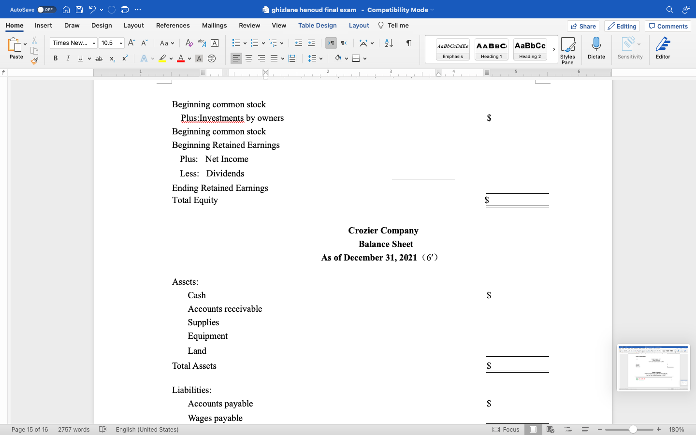Clear all formatting from selection
Image resolution: width=696 pixels, height=435 pixels.
tap(189, 43)
